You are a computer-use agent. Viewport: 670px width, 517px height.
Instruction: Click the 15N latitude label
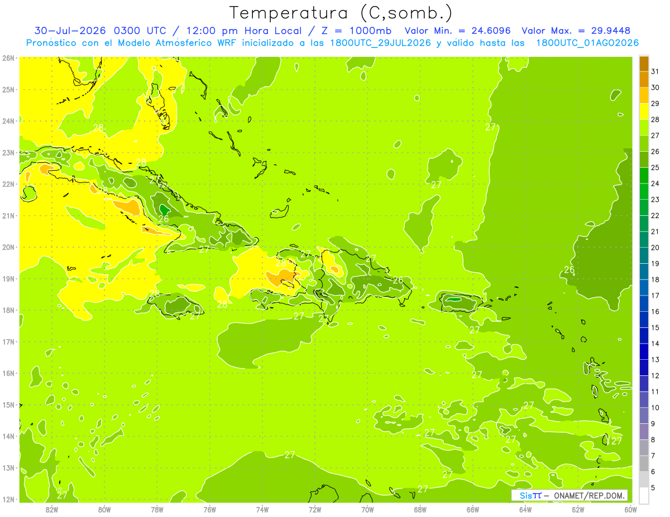[x=8, y=404]
